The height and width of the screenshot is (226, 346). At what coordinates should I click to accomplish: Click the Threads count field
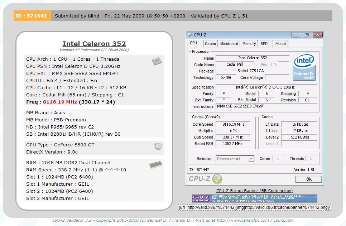(311, 159)
